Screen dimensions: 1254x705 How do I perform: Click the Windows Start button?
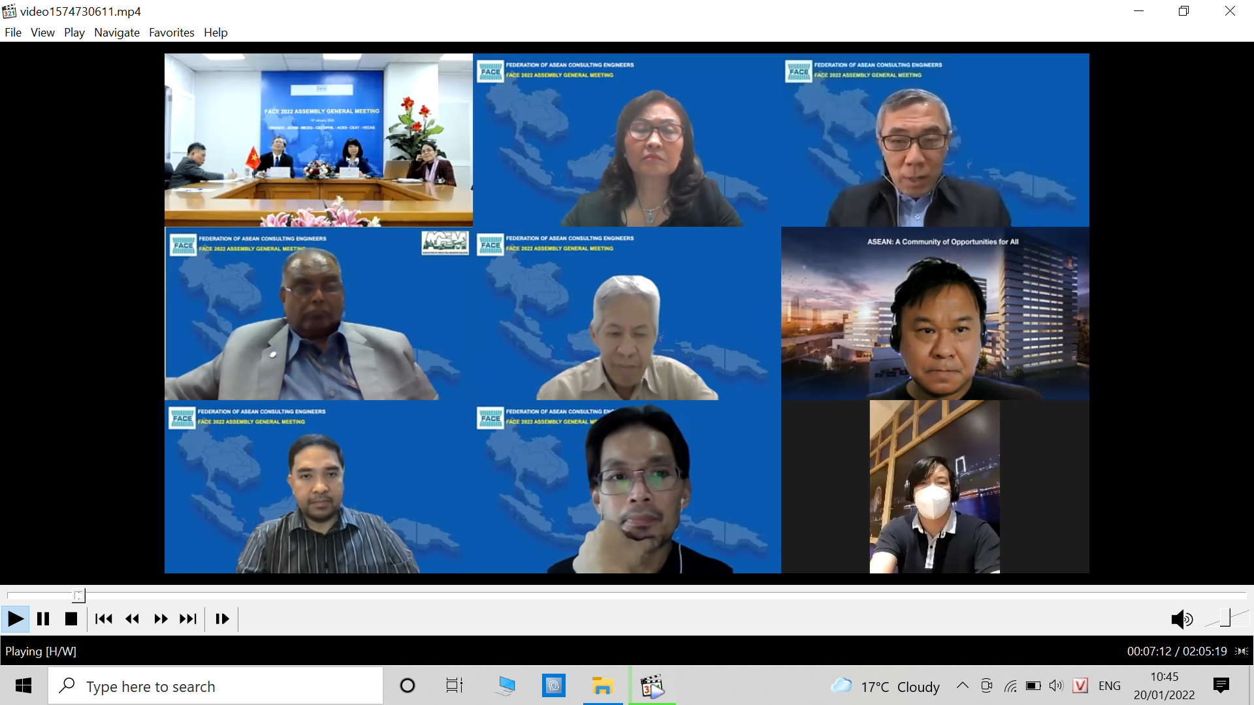pyautogui.click(x=24, y=685)
